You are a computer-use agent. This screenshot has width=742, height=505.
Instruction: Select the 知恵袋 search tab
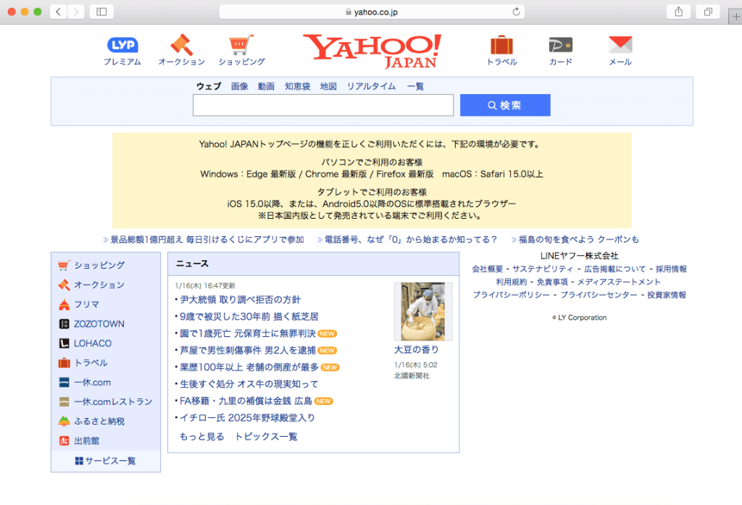[297, 86]
